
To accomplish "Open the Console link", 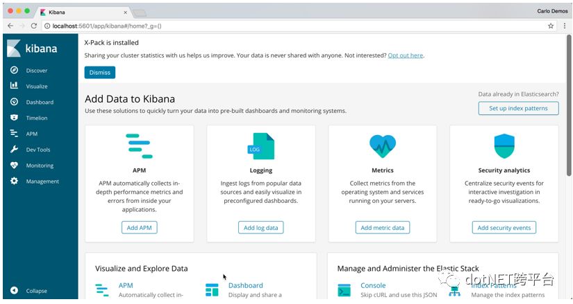I will (x=373, y=285).
